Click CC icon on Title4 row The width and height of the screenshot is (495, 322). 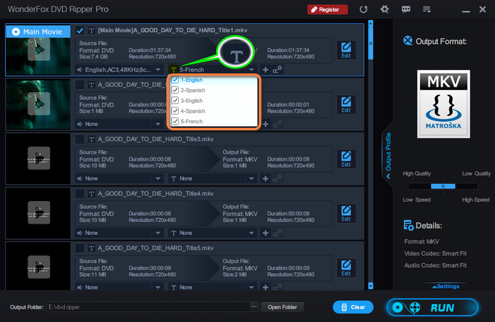(x=277, y=233)
